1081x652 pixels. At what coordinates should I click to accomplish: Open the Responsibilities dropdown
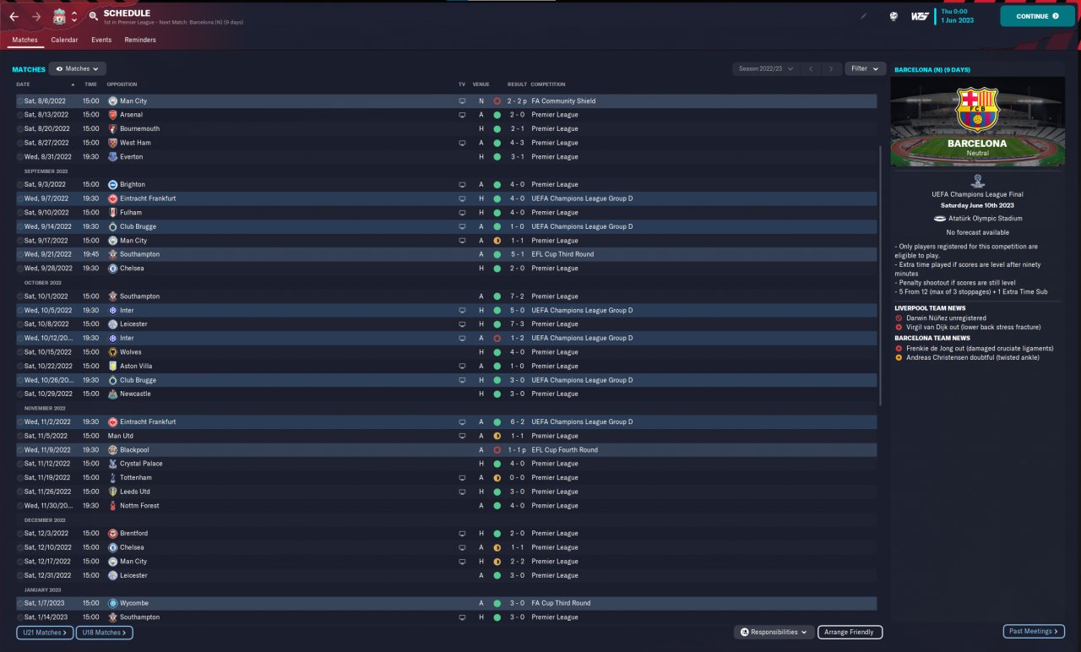[x=774, y=632]
